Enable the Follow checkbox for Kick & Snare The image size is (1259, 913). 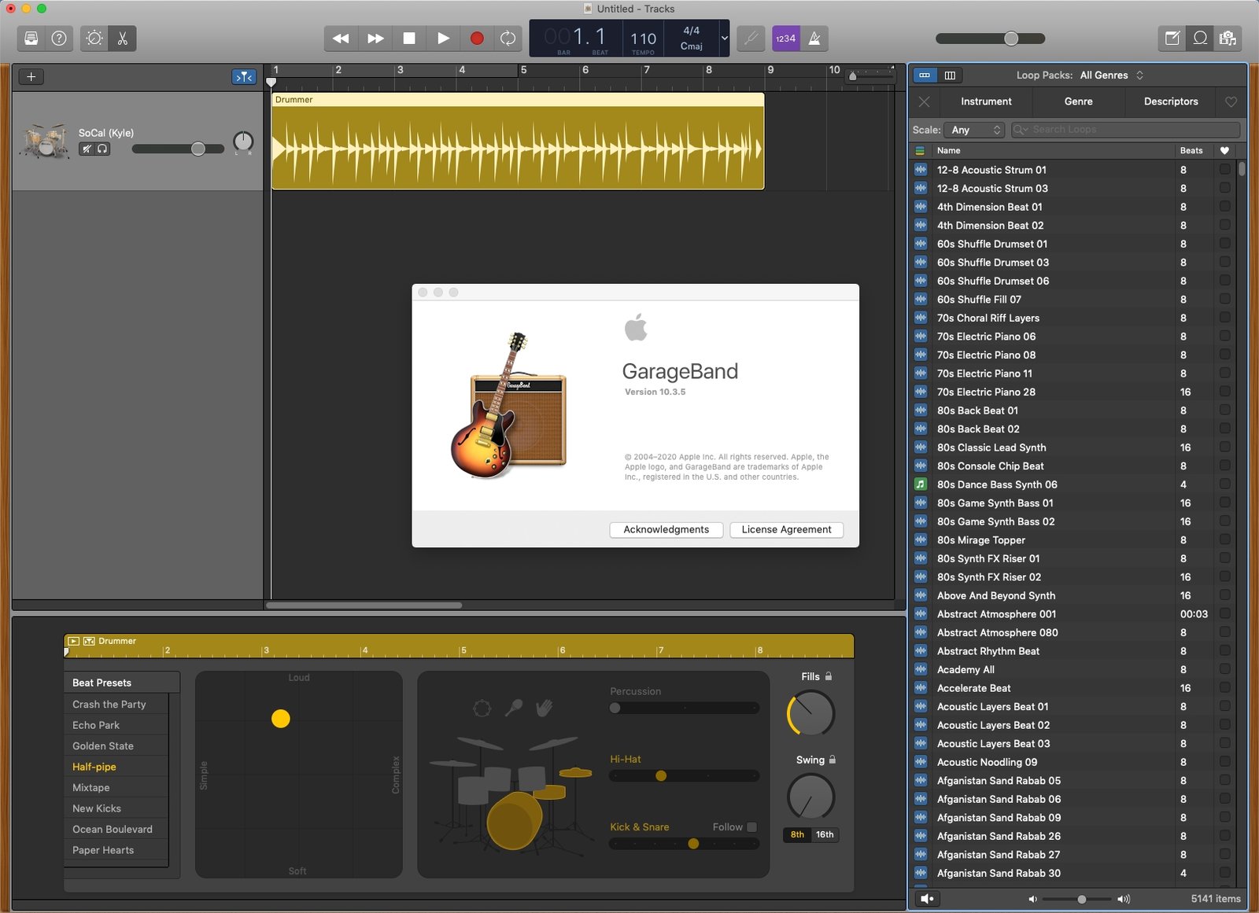click(751, 827)
